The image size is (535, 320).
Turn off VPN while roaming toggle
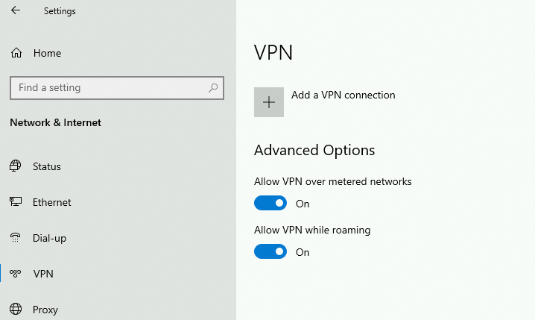coord(270,252)
